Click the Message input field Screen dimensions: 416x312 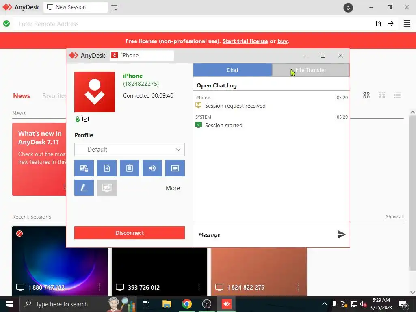[265, 235]
